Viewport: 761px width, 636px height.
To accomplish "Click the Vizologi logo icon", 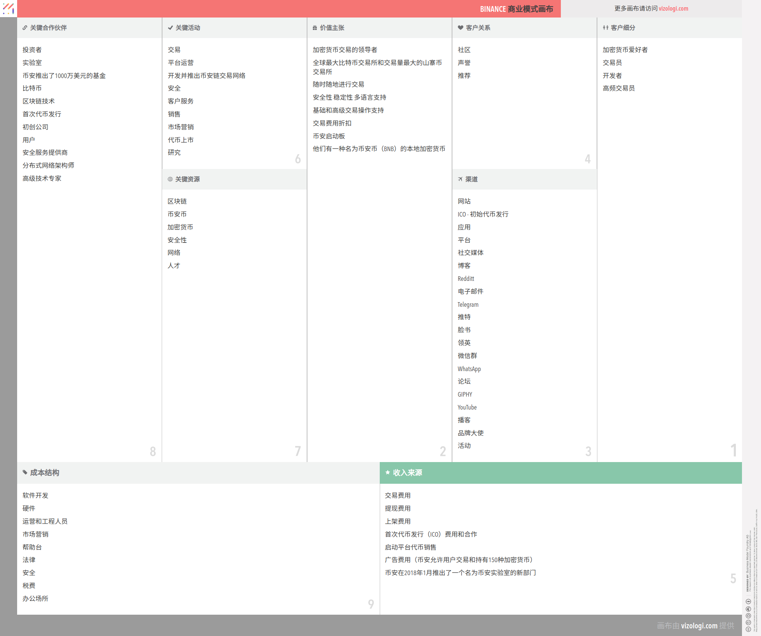I will [x=8, y=8].
